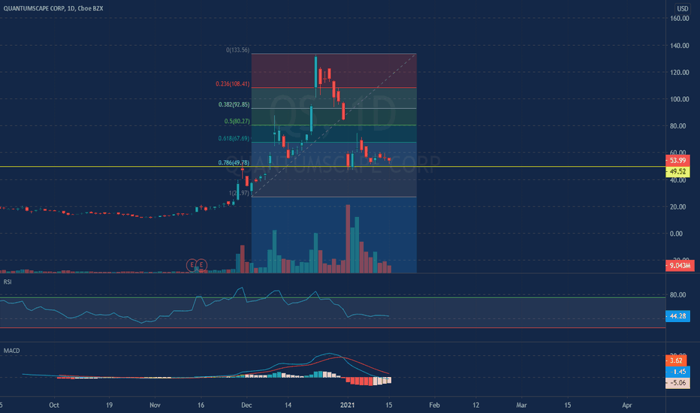
Task: Click the blue 44.28 RSI value tag
Action: click(677, 316)
